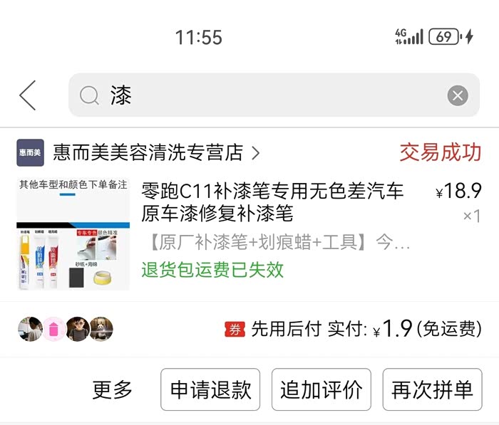Focus the search field containing 漆

click(274, 95)
